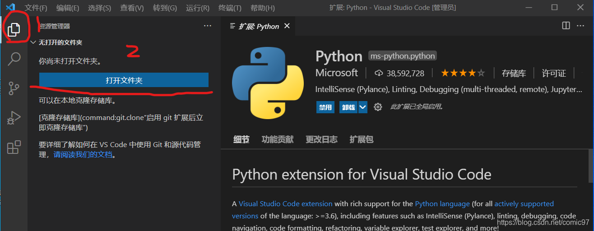Open the 运行(R) menu
Screen dimensions: 594x231
click(x=198, y=8)
